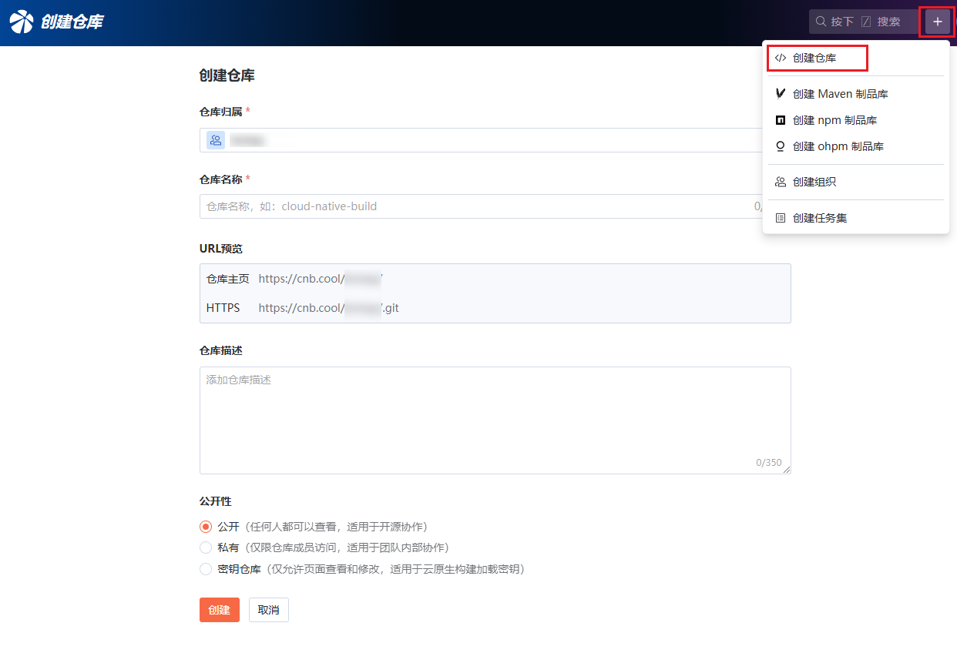Viewport: 957px width, 663px height.
Task: Choose 创建 Maven 制品库 from menu
Action: [840, 94]
